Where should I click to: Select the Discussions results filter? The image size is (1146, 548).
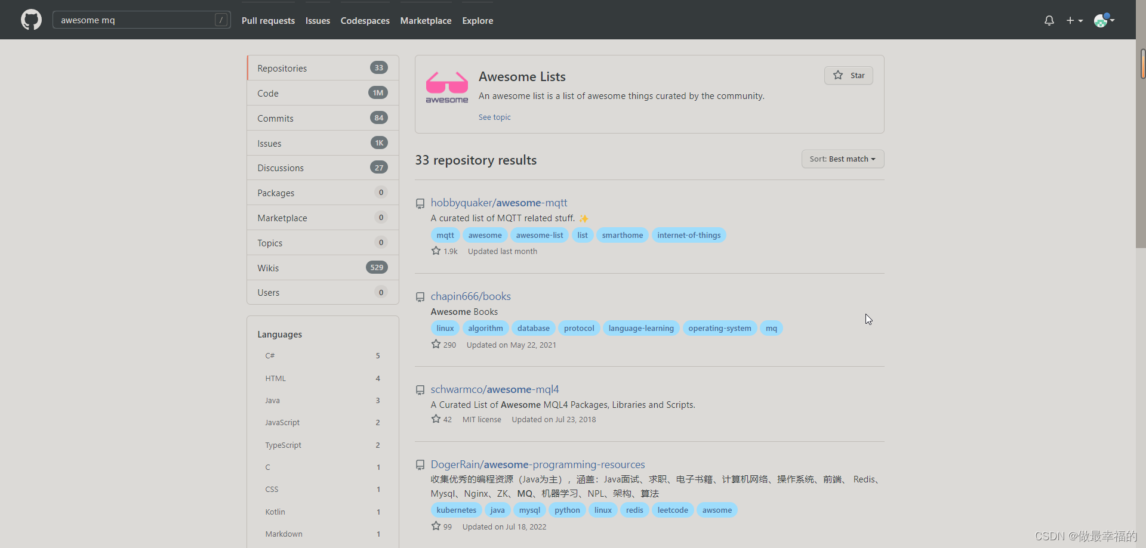pos(323,168)
